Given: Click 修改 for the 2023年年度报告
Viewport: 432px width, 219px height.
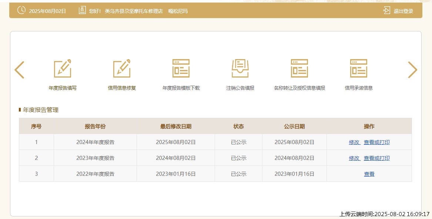Looking at the screenshot, I should 354,158.
